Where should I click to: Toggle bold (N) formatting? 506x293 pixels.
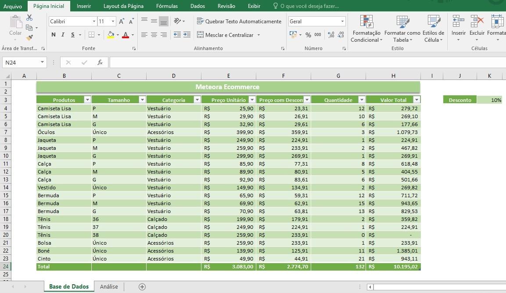[x=54, y=35]
